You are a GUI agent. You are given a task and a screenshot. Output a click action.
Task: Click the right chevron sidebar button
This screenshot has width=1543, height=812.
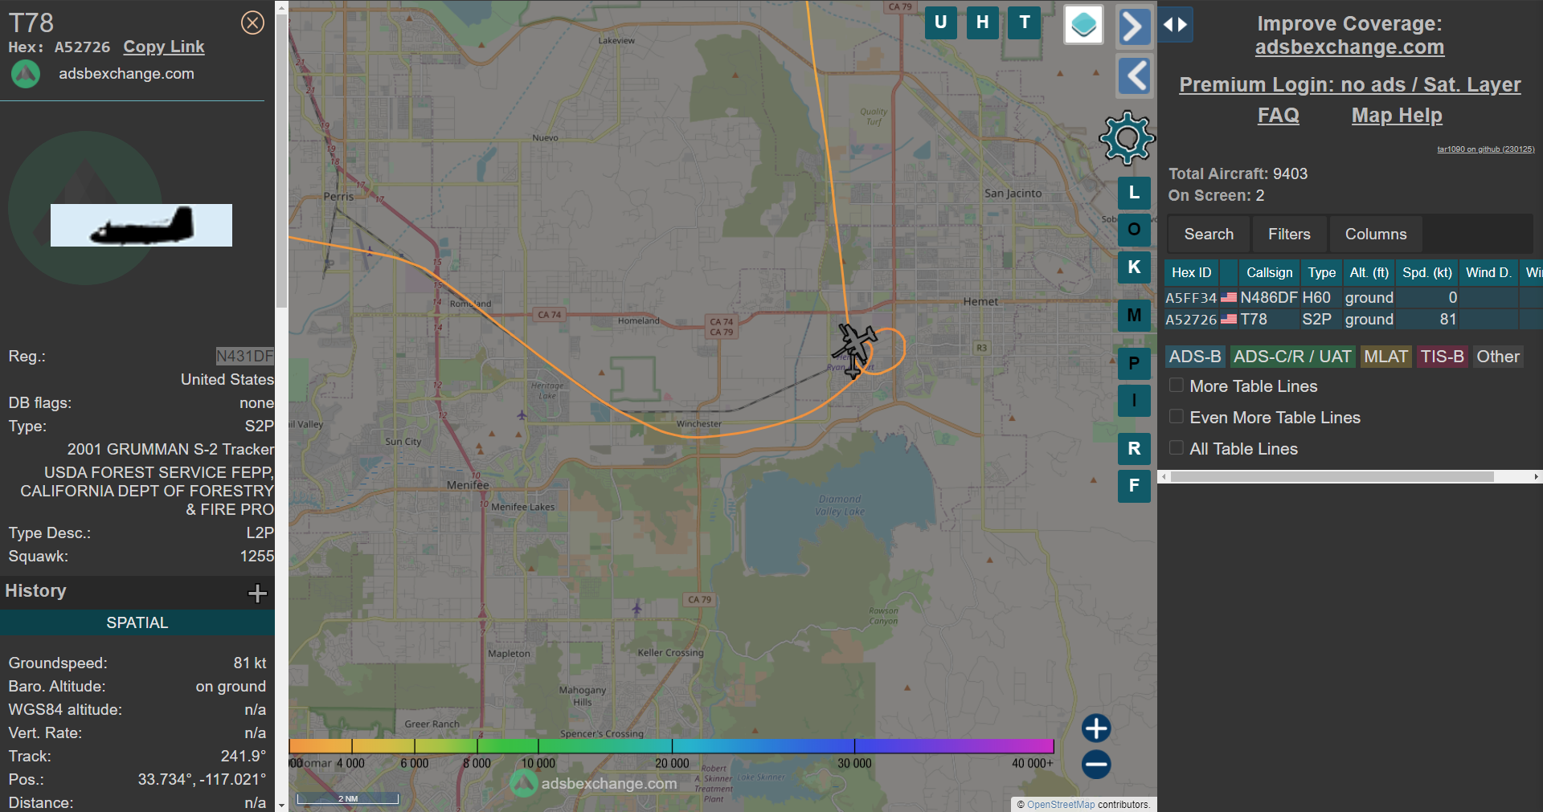coord(1134,27)
